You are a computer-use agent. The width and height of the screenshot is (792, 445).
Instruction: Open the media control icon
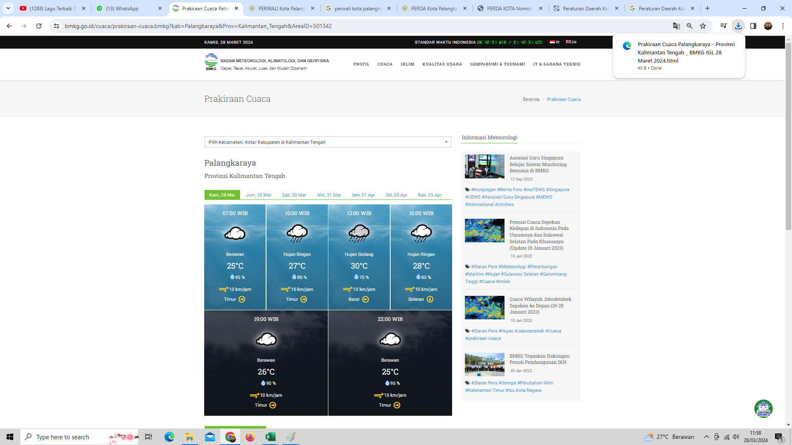tap(724, 26)
